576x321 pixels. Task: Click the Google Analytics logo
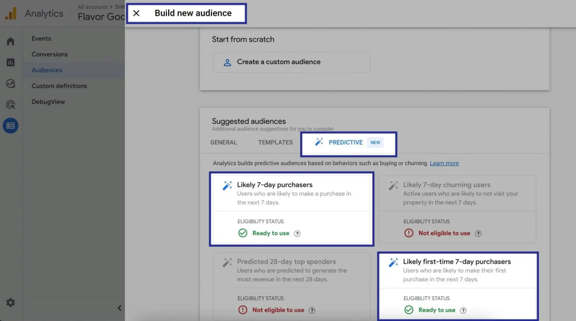point(11,13)
